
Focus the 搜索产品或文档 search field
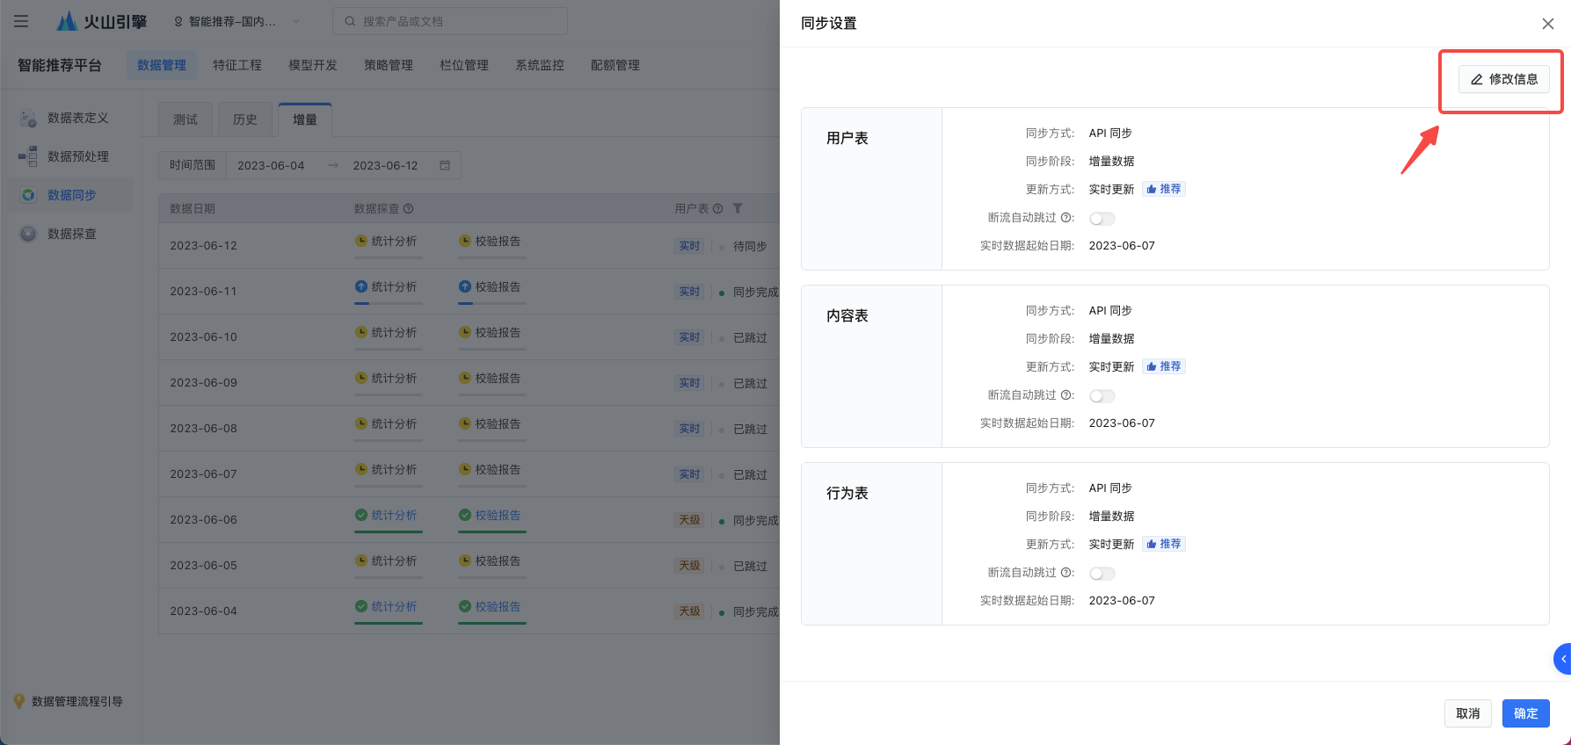tap(450, 21)
